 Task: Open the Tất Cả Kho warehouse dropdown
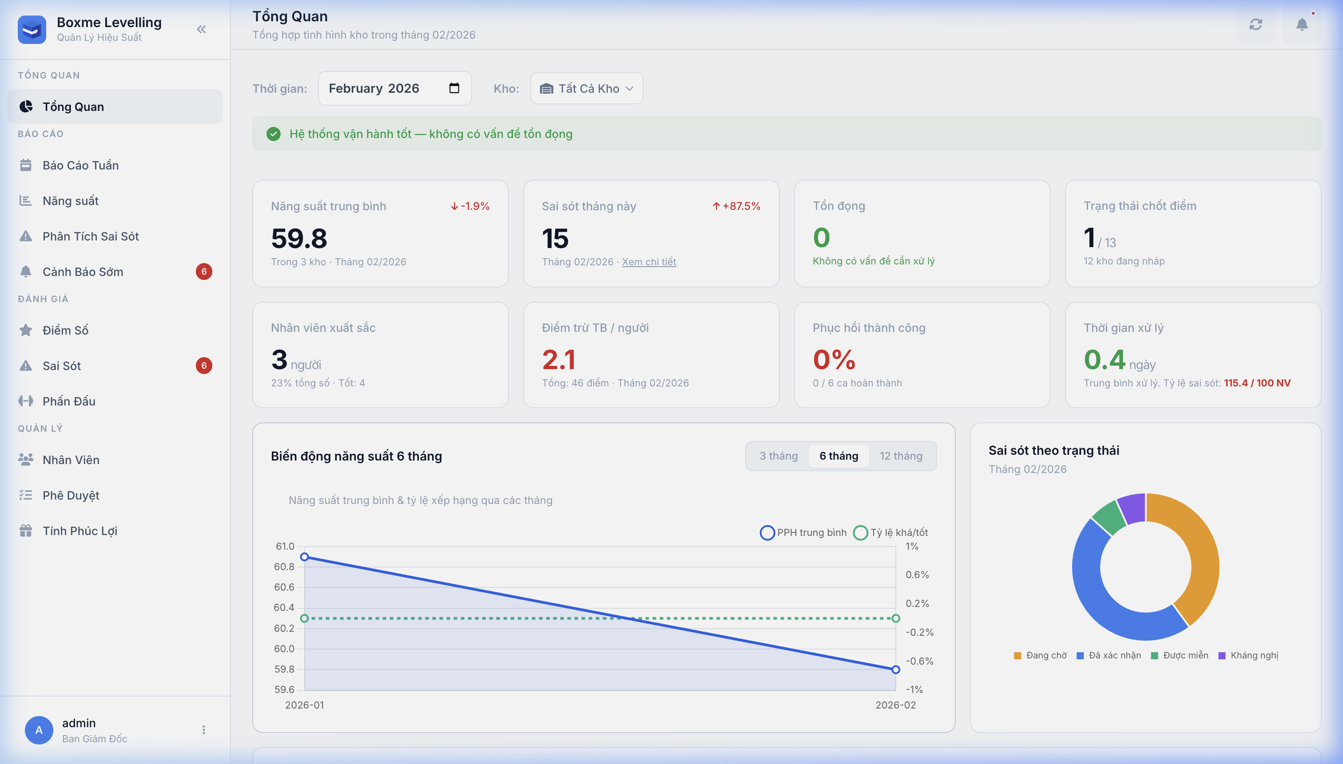(x=586, y=88)
